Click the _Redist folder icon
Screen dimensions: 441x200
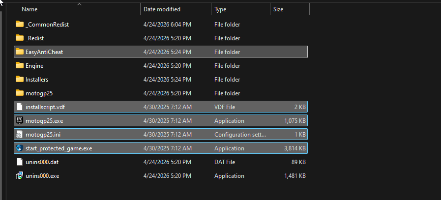(x=19, y=38)
